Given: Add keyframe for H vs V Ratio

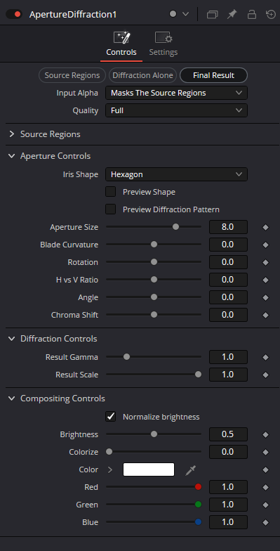Looking at the screenshot, I should (x=265, y=280).
